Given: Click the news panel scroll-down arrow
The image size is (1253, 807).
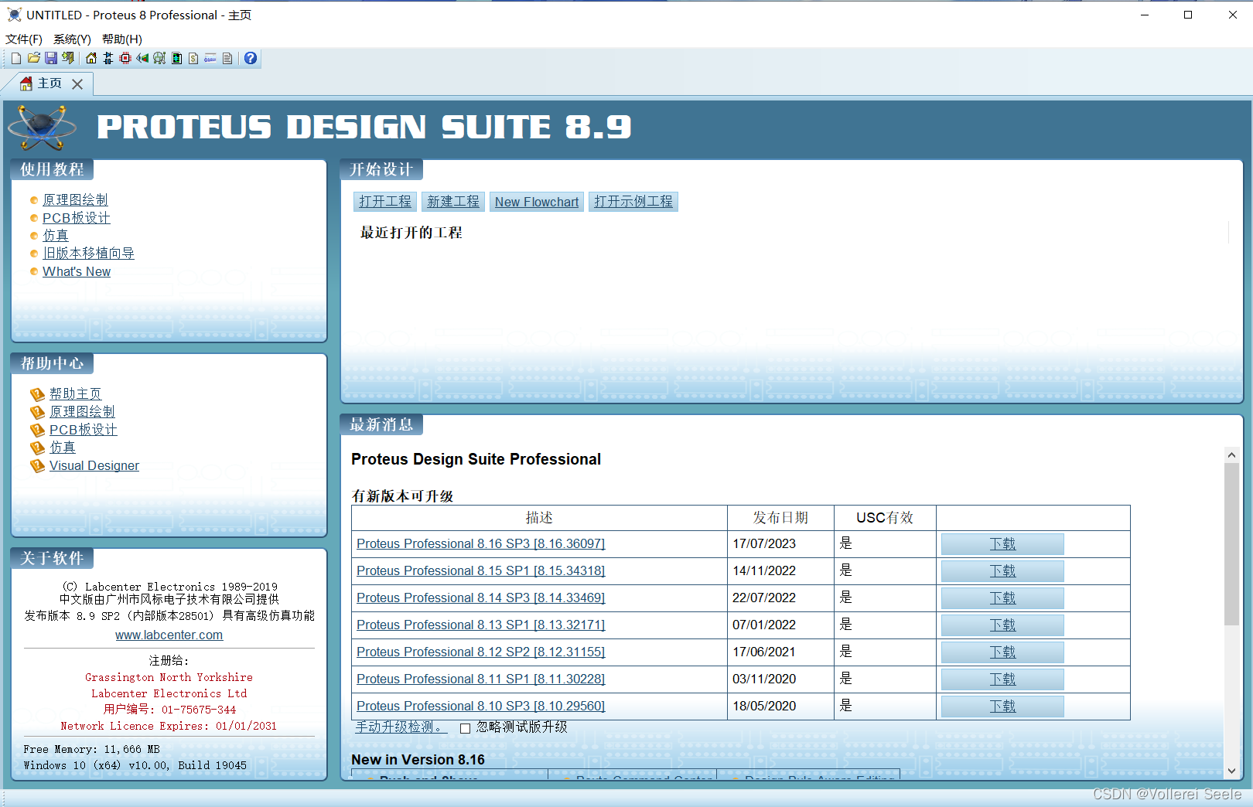Looking at the screenshot, I should coord(1231,771).
